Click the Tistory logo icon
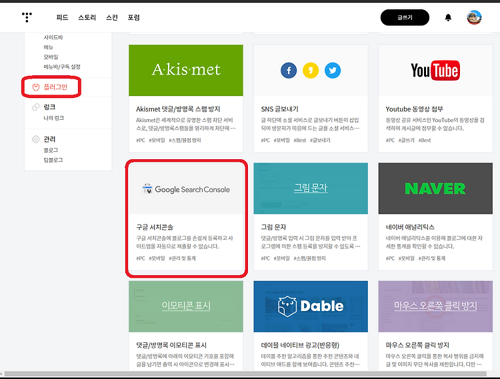The width and height of the screenshot is (500, 379). (27, 17)
